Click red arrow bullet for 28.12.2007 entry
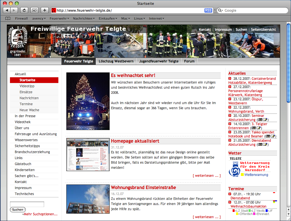This screenshot has height=221, width=291. 230,78
